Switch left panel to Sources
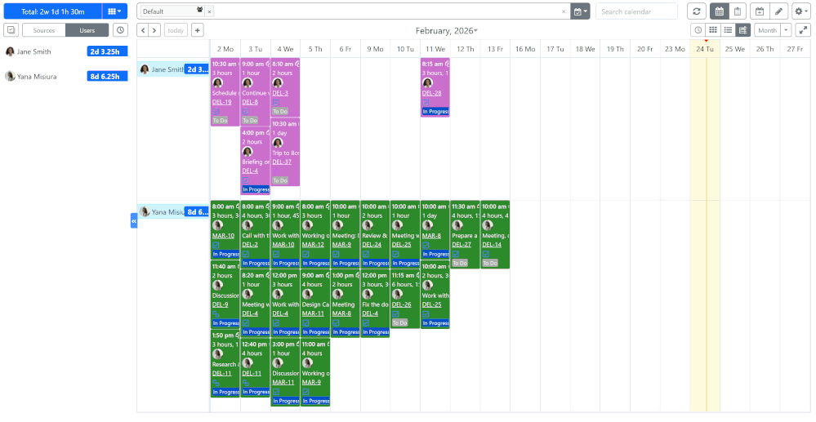This screenshot has width=816, height=422. (x=44, y=30)
